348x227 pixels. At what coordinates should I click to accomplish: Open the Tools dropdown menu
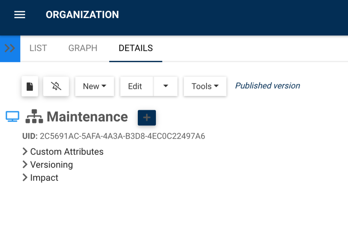tap(205, 86)
